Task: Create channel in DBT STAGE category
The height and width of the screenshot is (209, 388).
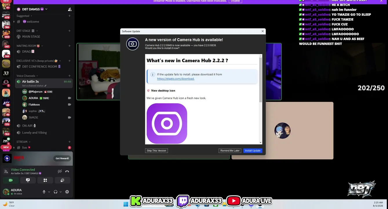Action: coord(70,31)
